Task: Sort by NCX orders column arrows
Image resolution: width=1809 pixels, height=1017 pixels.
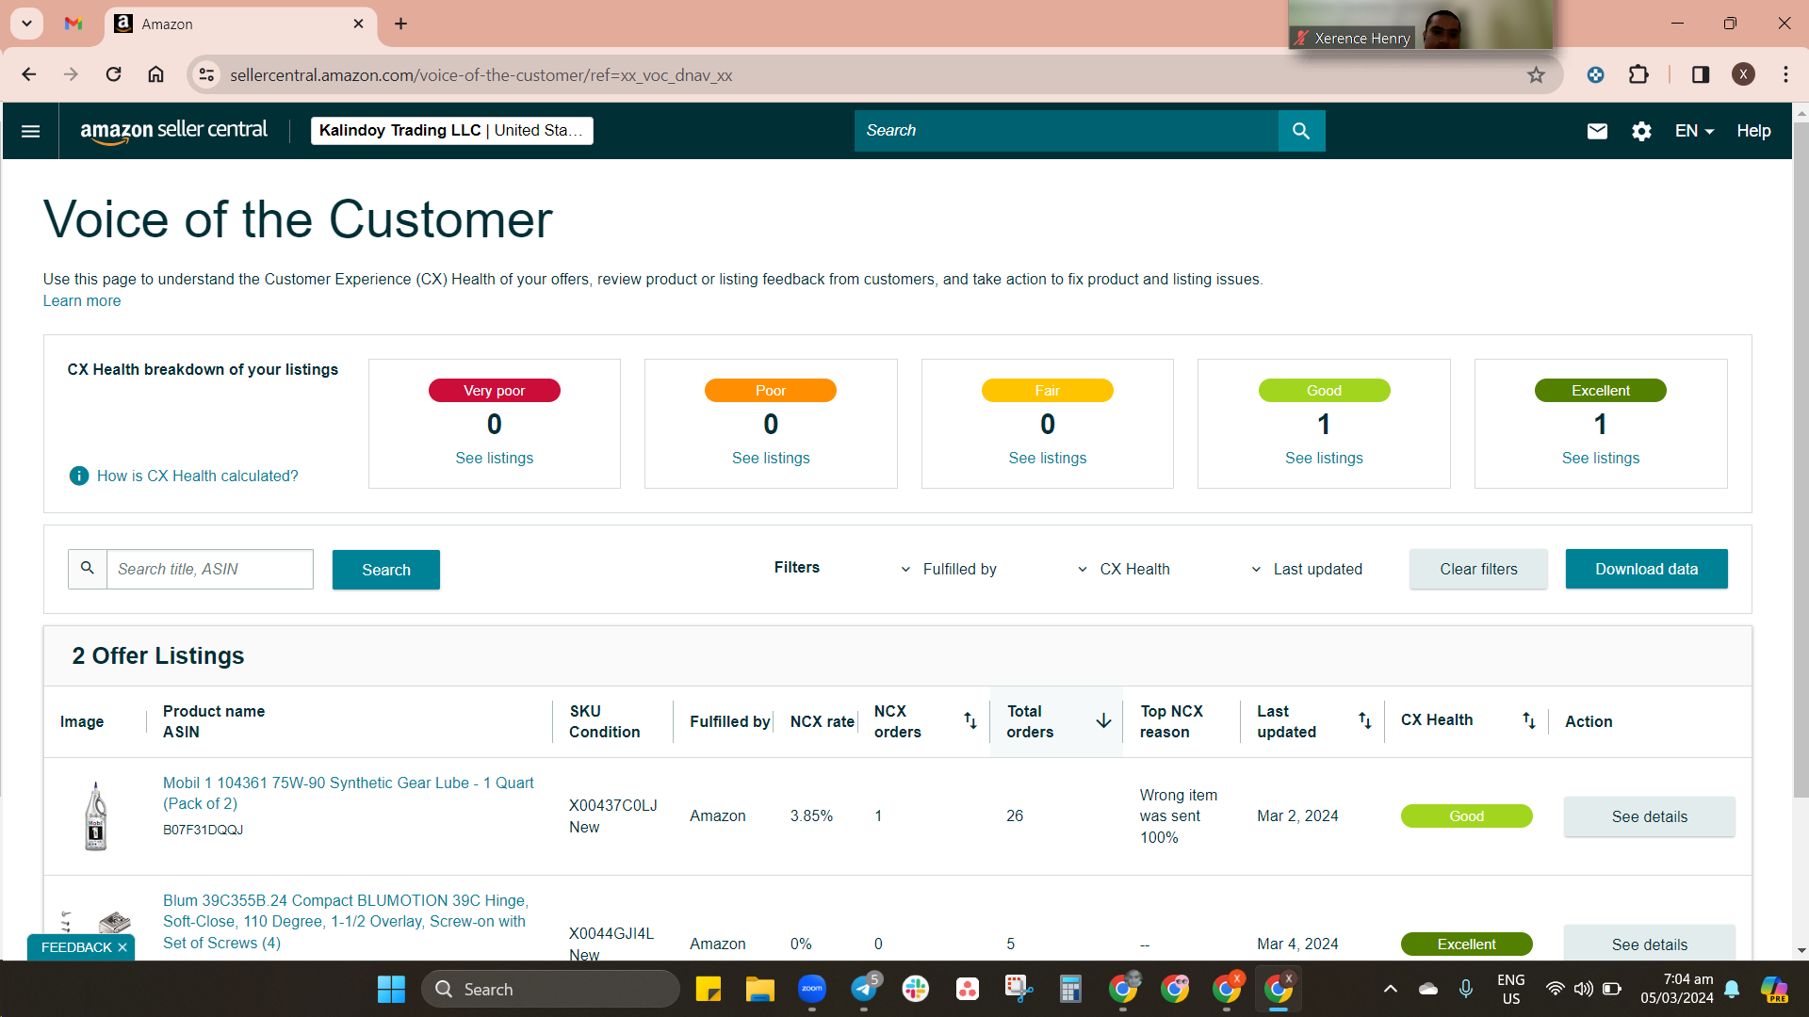Action: click(970, 721)
